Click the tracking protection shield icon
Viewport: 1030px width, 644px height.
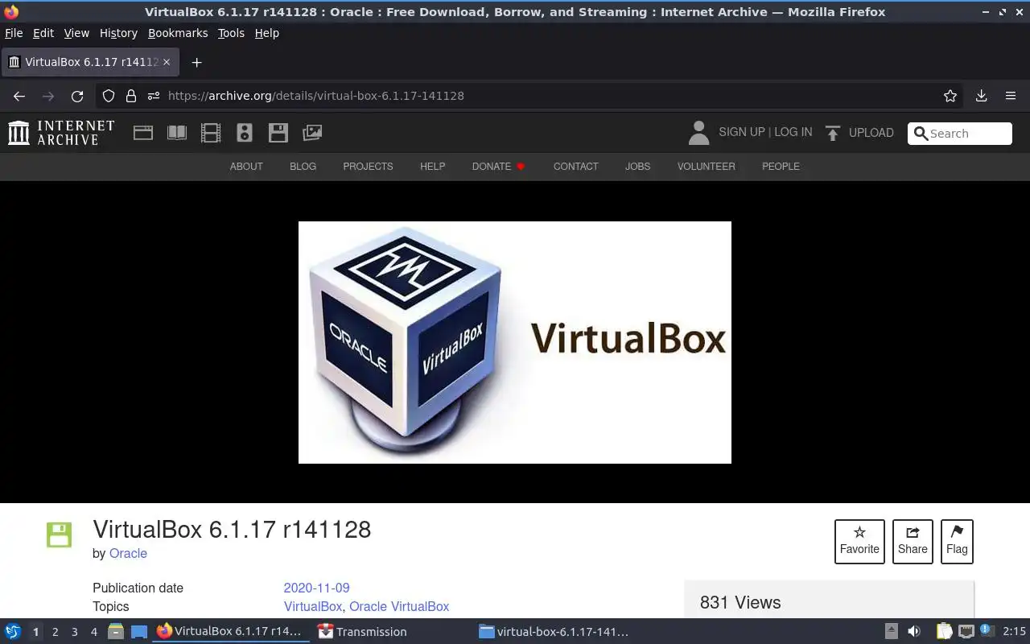[109, 96]
